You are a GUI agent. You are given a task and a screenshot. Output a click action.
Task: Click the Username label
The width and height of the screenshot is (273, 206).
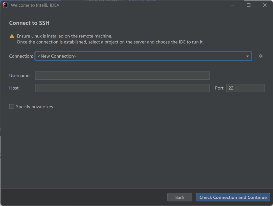point(20,75)
